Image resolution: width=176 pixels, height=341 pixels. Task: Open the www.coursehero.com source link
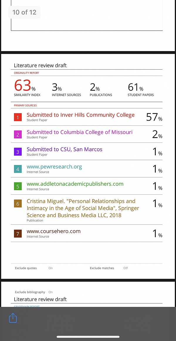coord(53,231)
